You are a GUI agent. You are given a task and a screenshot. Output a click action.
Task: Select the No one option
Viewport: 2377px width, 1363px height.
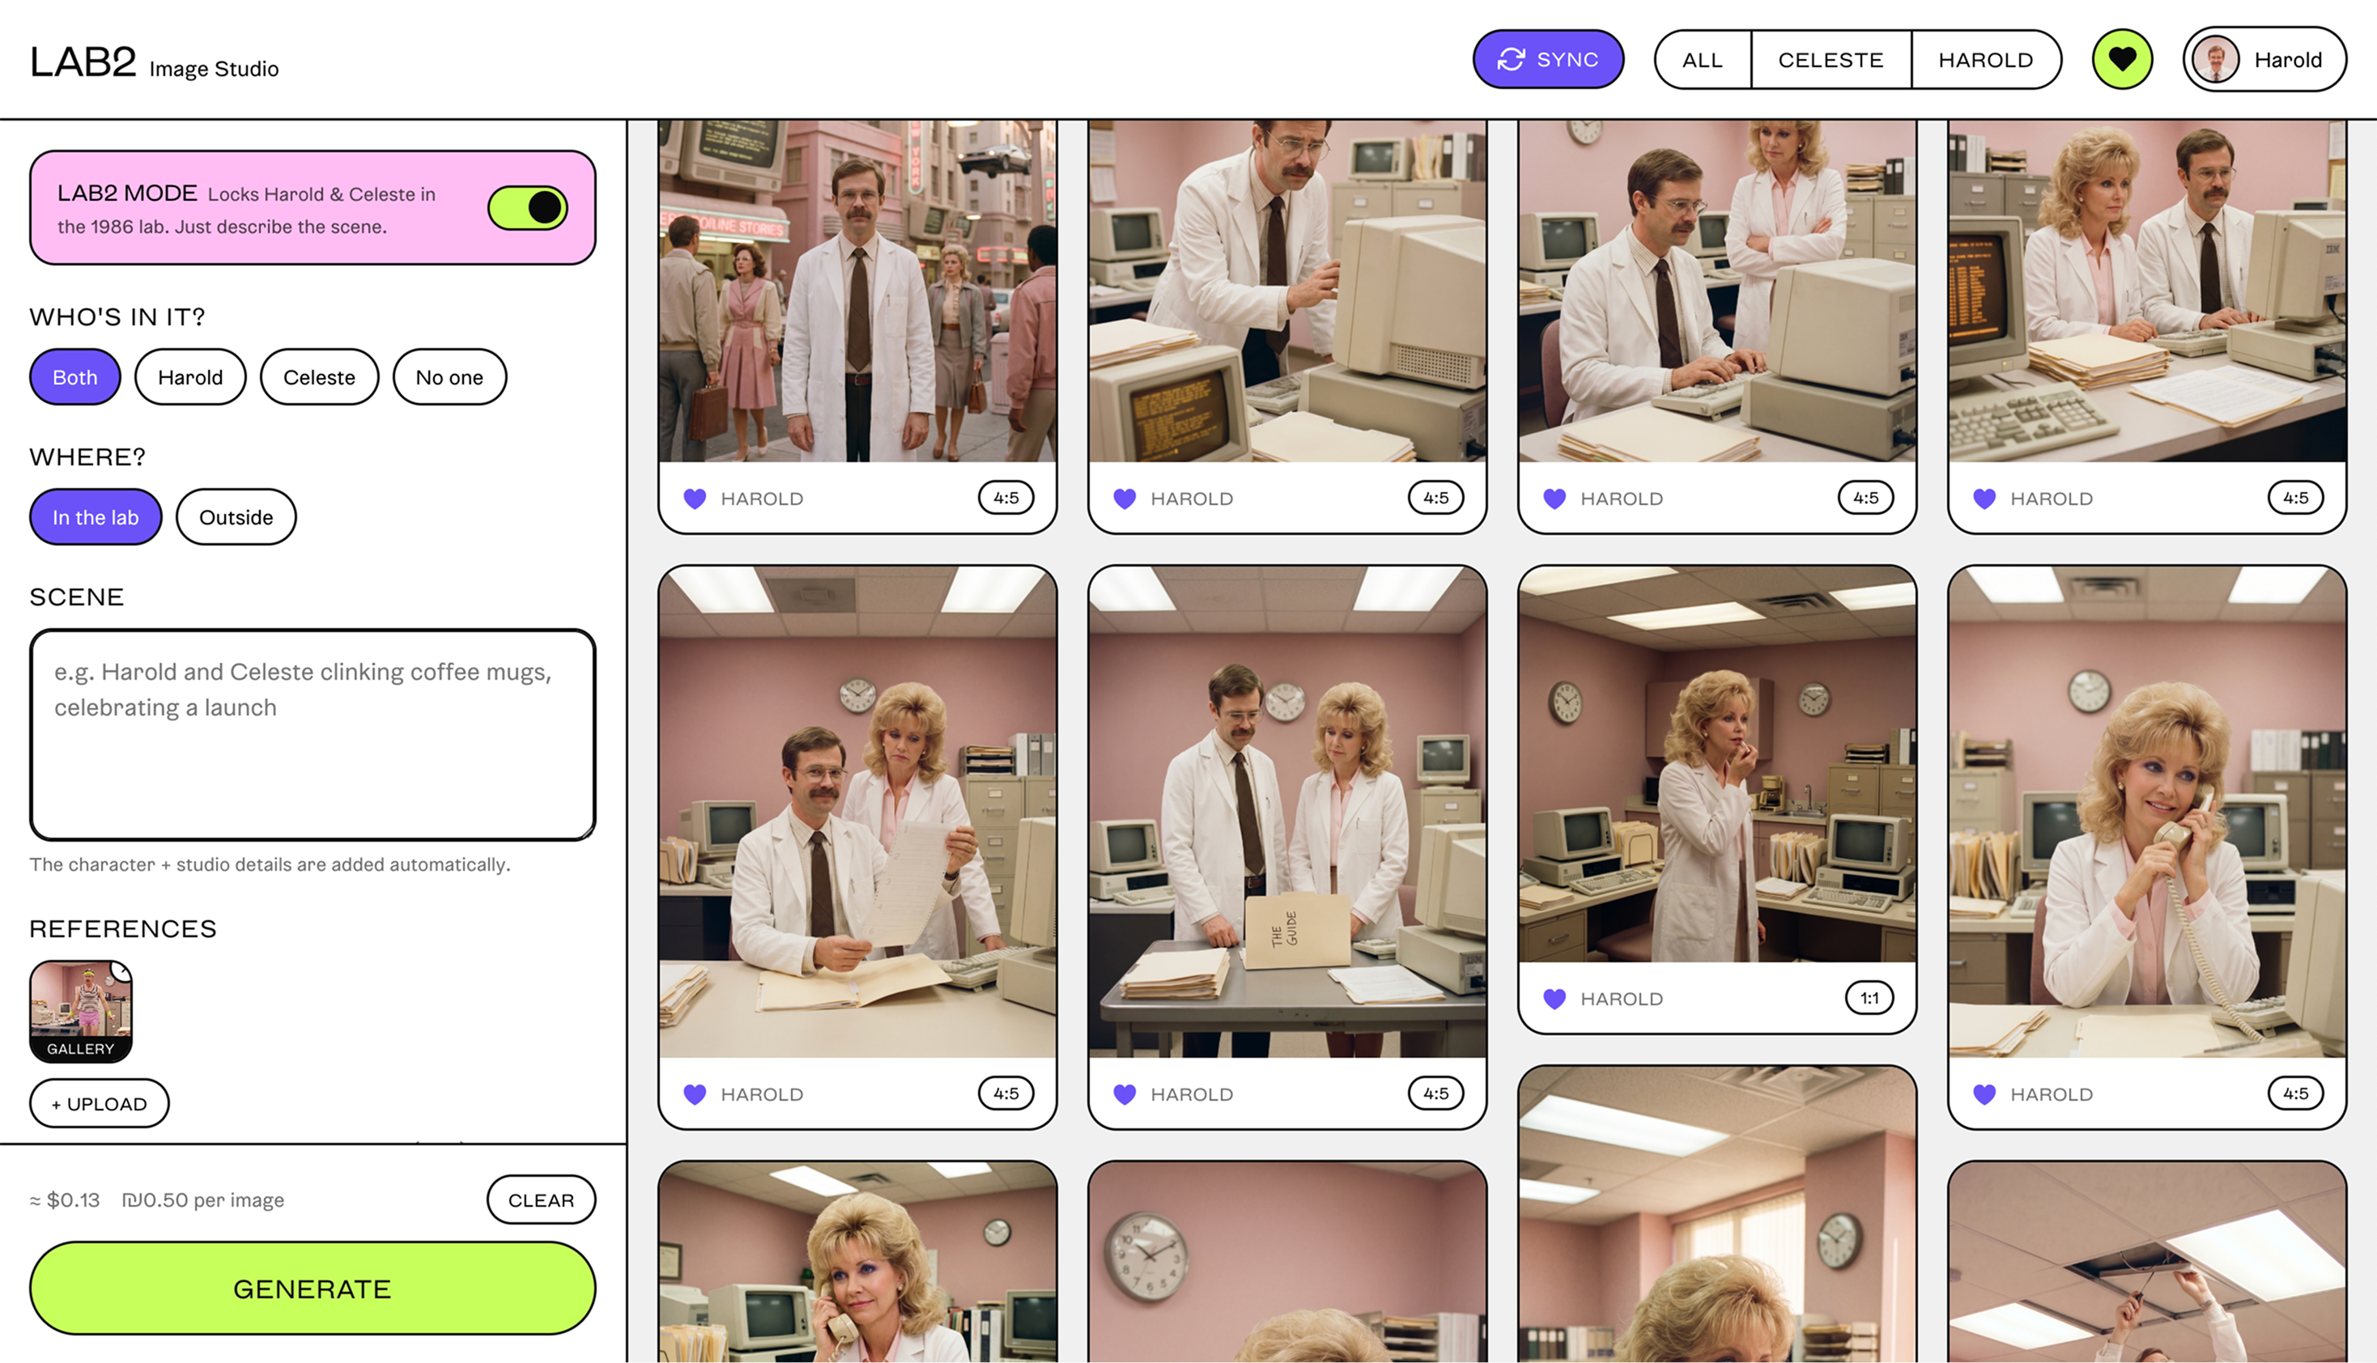[x=449, y=377]
